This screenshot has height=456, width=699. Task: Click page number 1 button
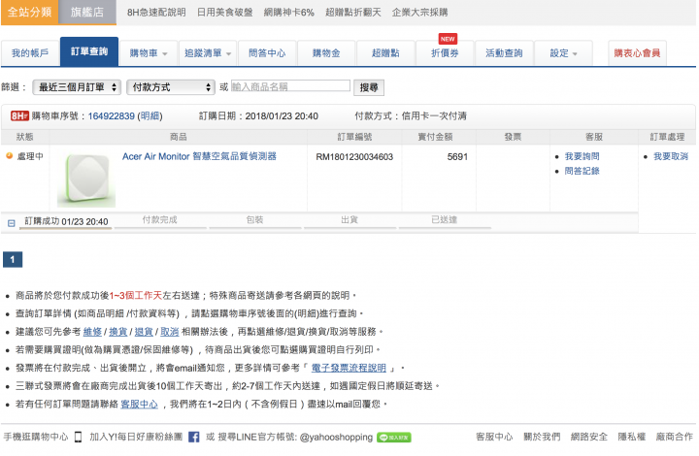point(13,259)
